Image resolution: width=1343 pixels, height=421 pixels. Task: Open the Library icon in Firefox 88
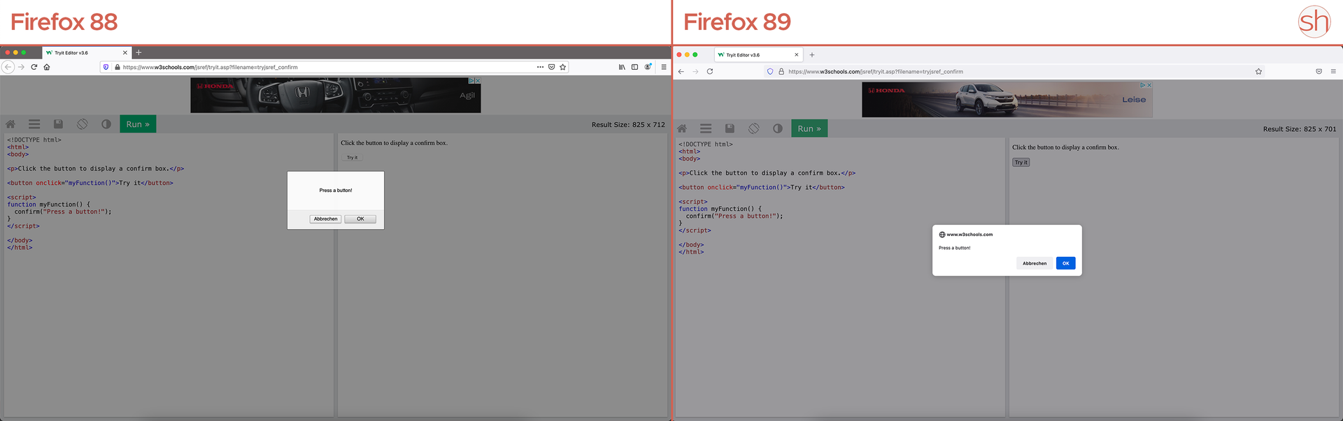(622, 67)
